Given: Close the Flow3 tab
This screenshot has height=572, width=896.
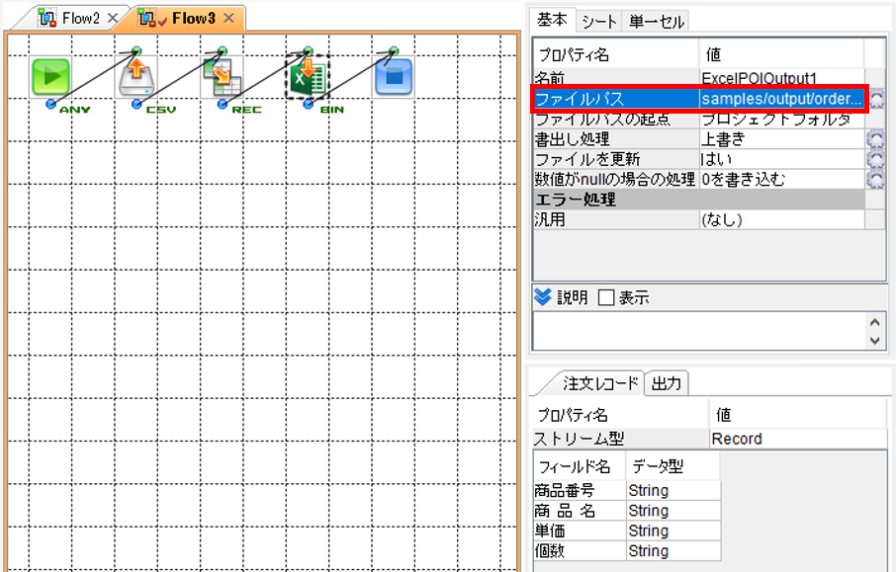Looking at the screenshot, I should (x=228, y=18).
